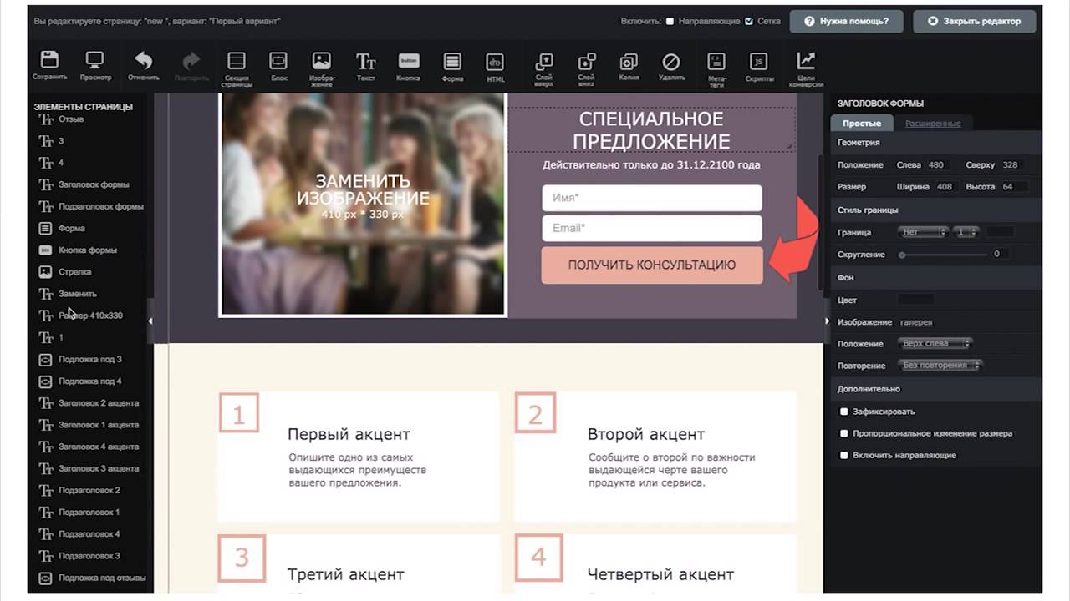1070x601 pixels.
Task: Open the Положение dropdown set to Верх слева
Action: click(935, 343)
